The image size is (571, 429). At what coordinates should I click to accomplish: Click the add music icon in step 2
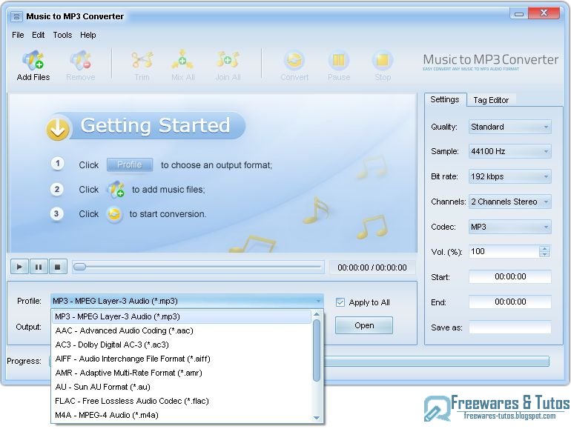[x=116, y=190]
